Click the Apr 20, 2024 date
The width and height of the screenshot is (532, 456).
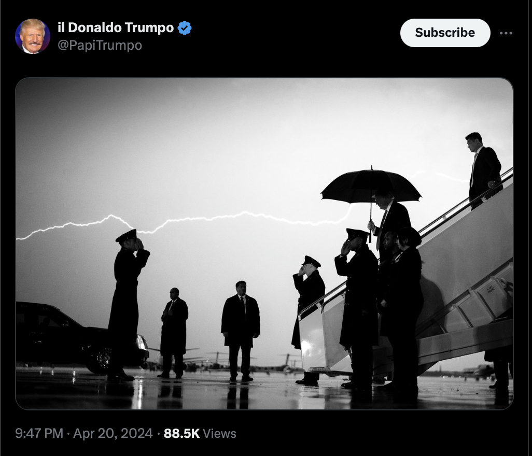(113, 433)
